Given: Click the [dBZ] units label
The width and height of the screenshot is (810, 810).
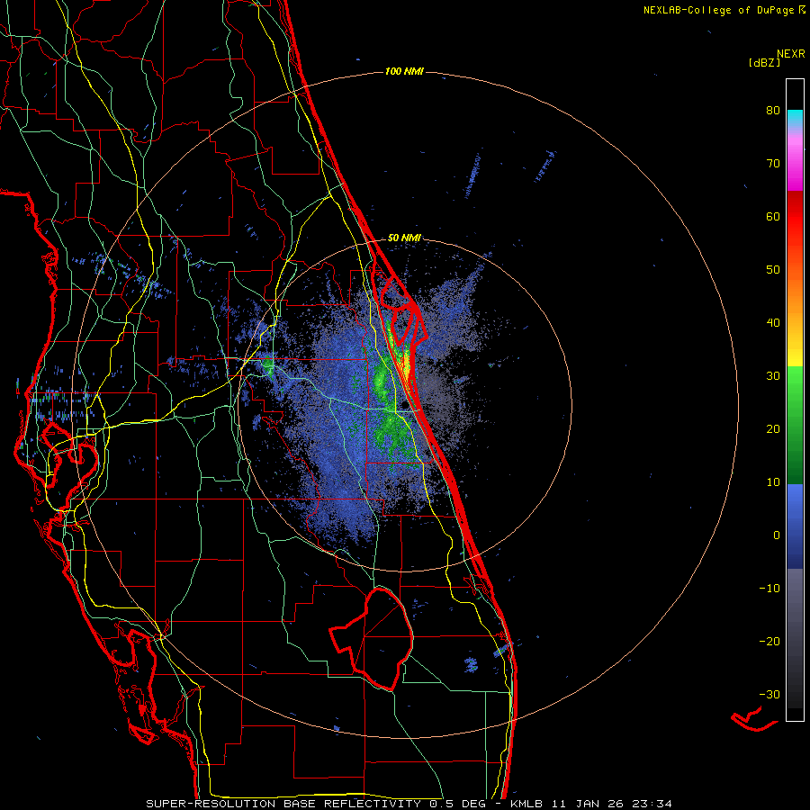Looking at the screenshot, I should [765, 63].
